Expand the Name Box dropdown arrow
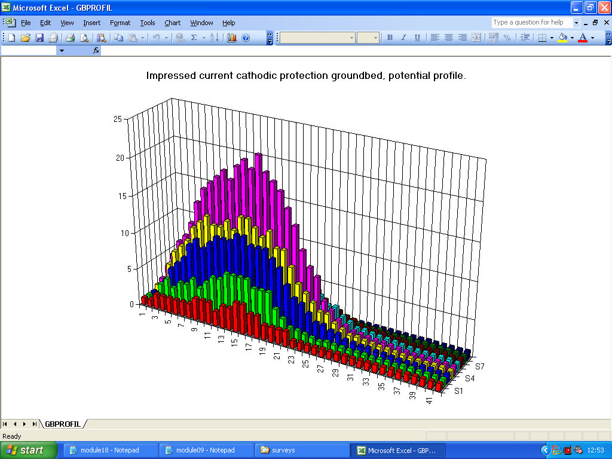The height and width of the screenshot is (459, 612). [x=62, y=51]
